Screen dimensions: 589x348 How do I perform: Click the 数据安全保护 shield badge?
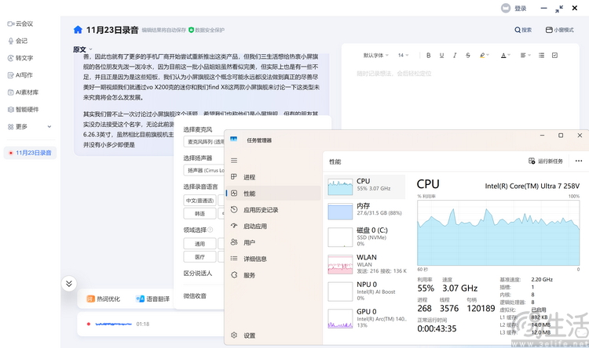207,30
